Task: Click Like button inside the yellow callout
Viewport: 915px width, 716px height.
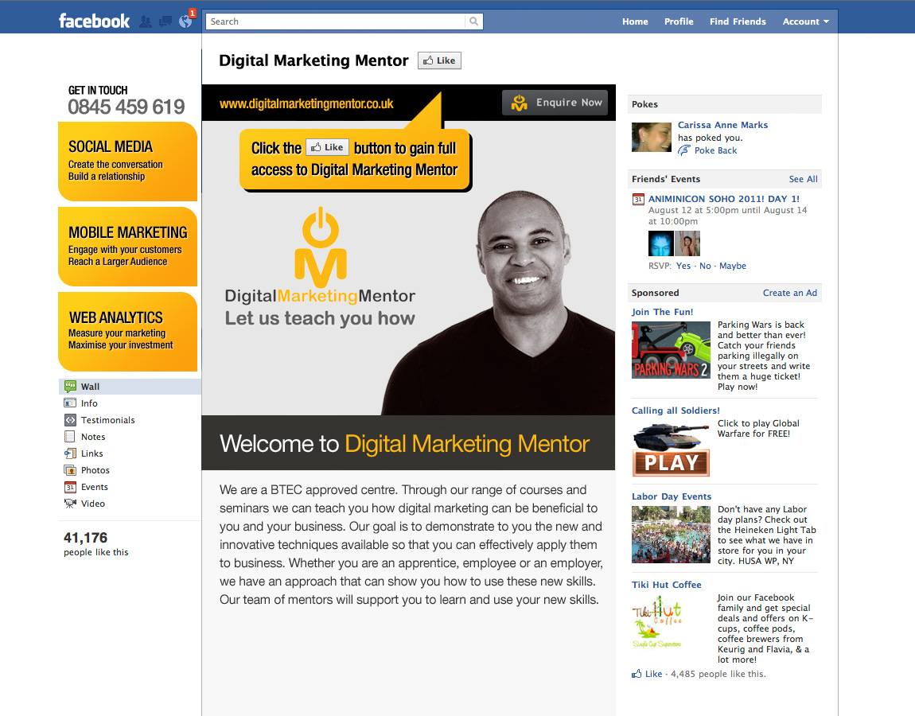Action: (327, 147)
